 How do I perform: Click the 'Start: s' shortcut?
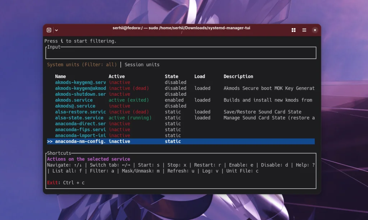coord(149,165)
